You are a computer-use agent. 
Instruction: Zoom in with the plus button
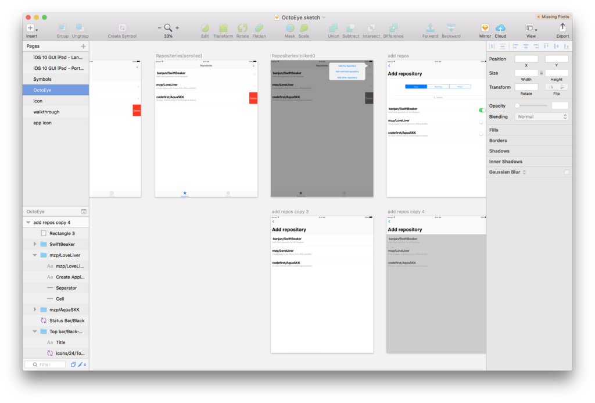tap(177, 28)
